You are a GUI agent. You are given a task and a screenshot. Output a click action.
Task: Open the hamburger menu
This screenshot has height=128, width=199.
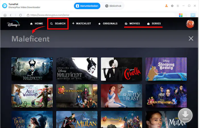pyautogui.click(x=178, y=6)
